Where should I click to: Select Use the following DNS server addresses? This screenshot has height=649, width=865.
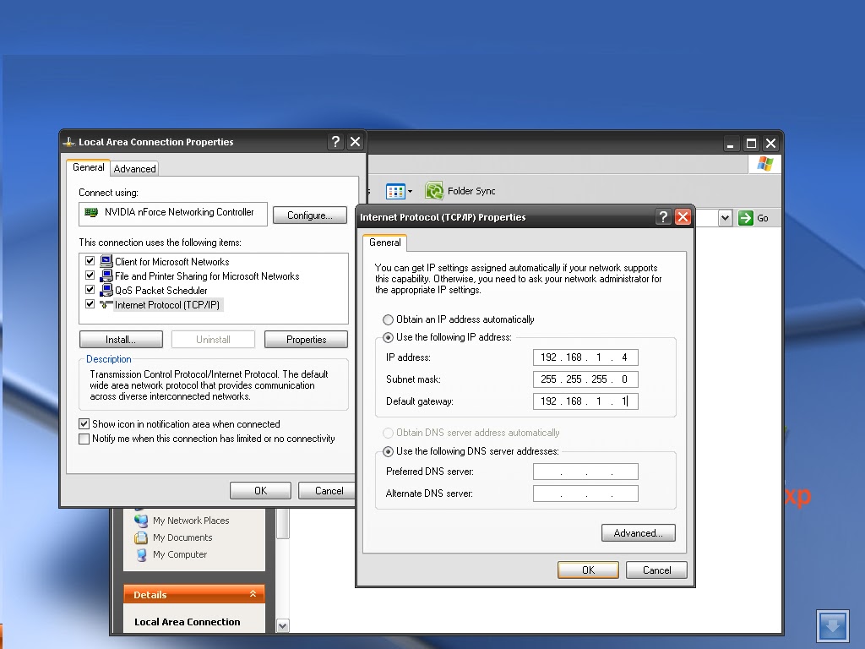[388, 451]
